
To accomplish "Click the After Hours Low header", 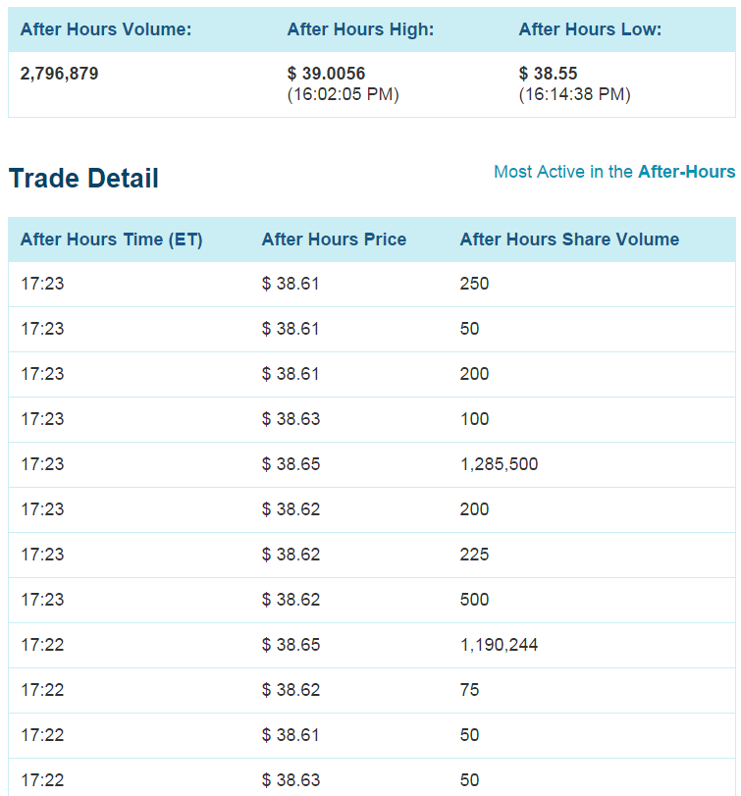I will (x=590, y=29).
